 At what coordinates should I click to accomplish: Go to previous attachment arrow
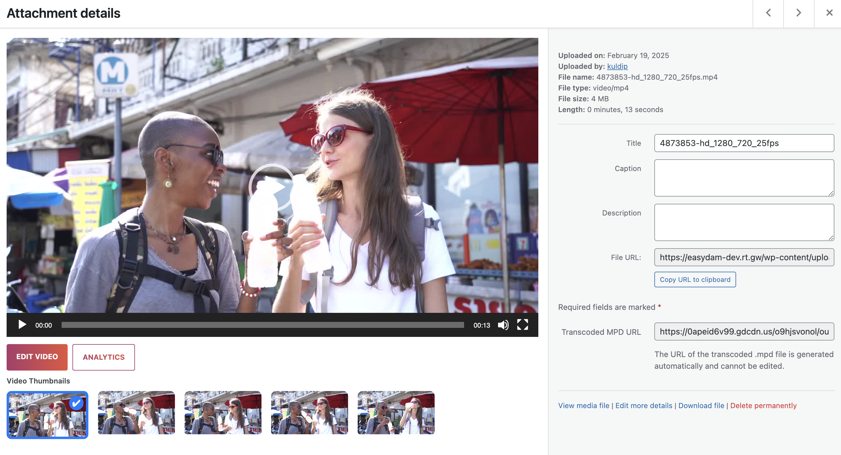point(768,13)
